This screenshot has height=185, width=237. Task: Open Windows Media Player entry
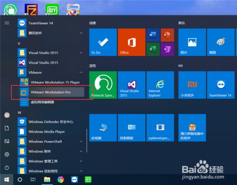tap(51, 132)
